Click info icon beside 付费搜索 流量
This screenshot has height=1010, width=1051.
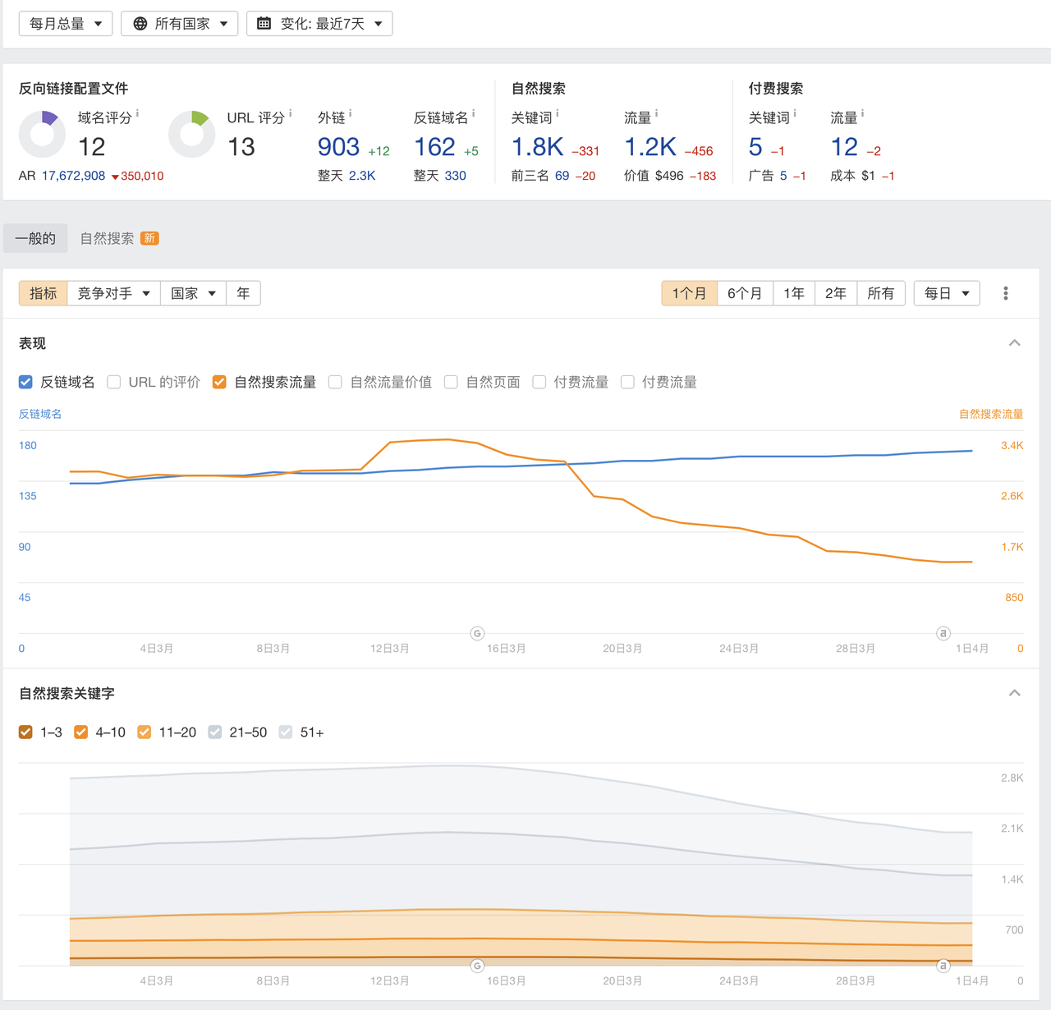pyautogui.click(x=863, y=113)
